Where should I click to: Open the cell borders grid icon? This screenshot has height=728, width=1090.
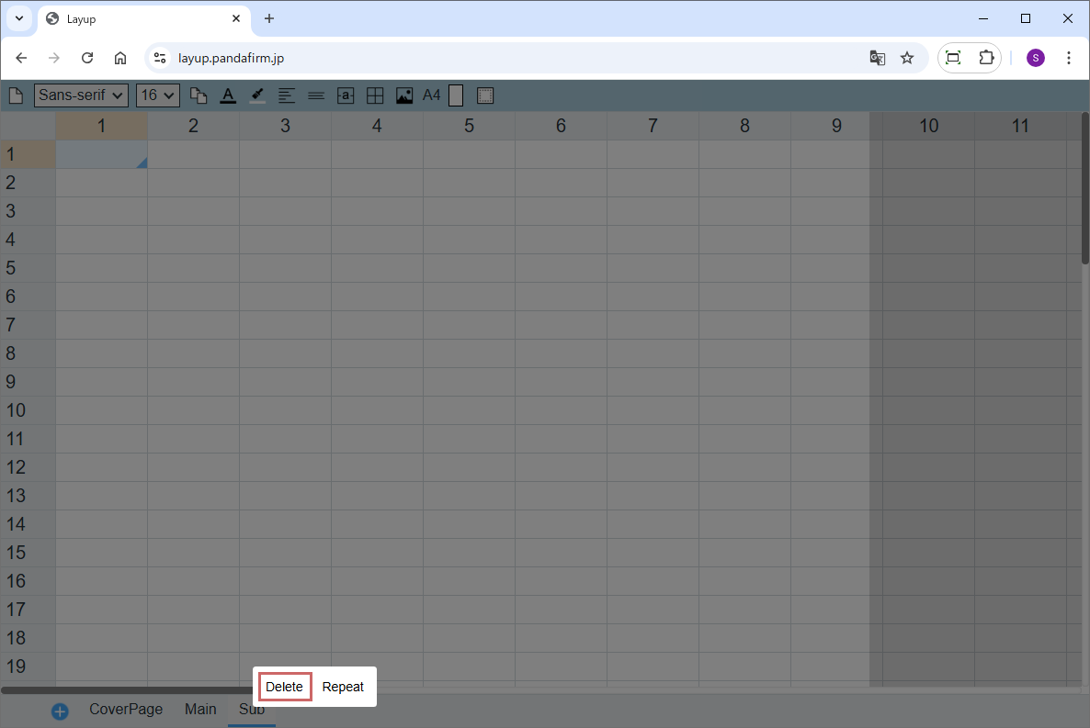click(x=375, y=95)
